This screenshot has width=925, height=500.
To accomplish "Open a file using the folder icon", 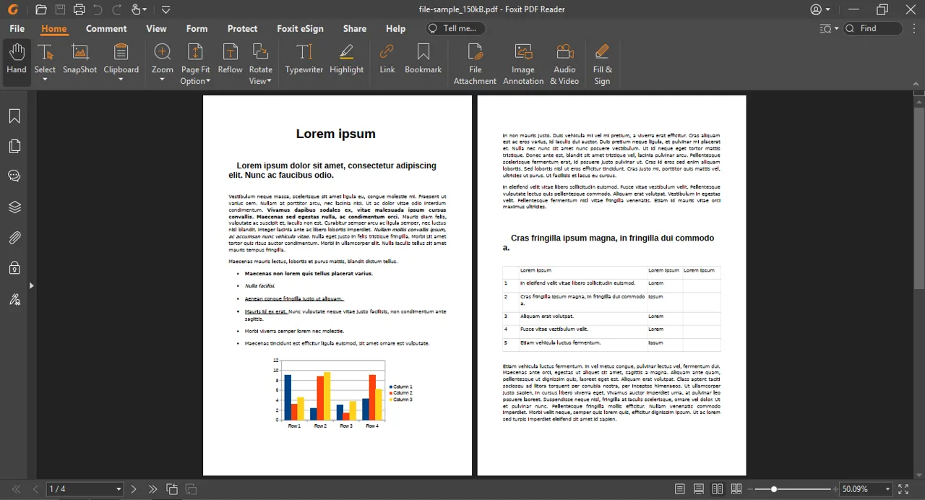I will coord(41,9).
